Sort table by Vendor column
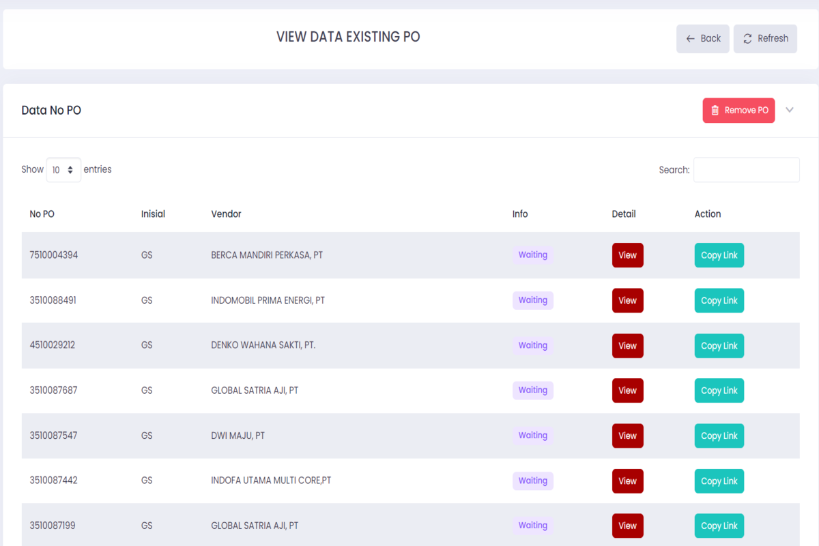The width and height of the screenshot is (819, 546). (x=226, y=214)
